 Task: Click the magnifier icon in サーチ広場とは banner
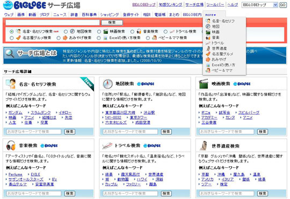[x=10, y=53]
